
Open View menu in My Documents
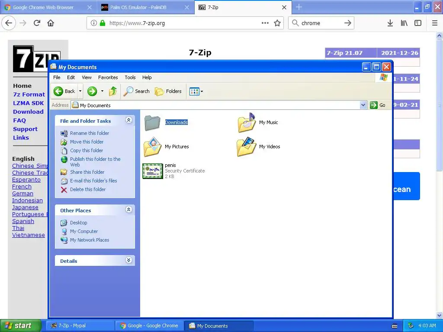(87, 77)
